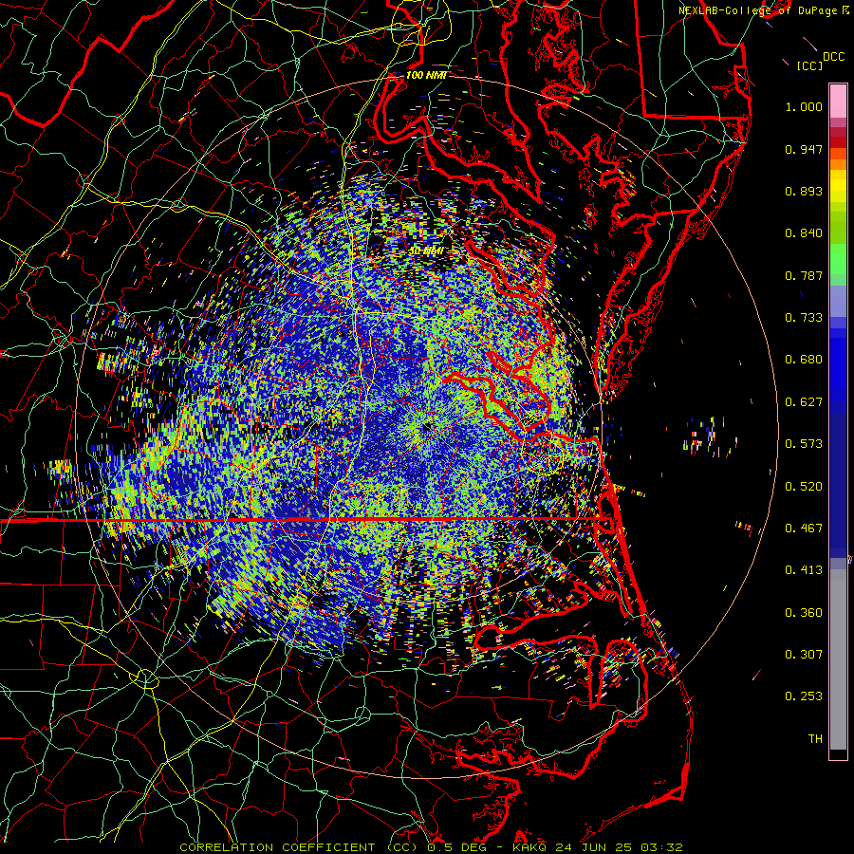Click the [CC] units label

pyautogui.click(x=810, y=65)
